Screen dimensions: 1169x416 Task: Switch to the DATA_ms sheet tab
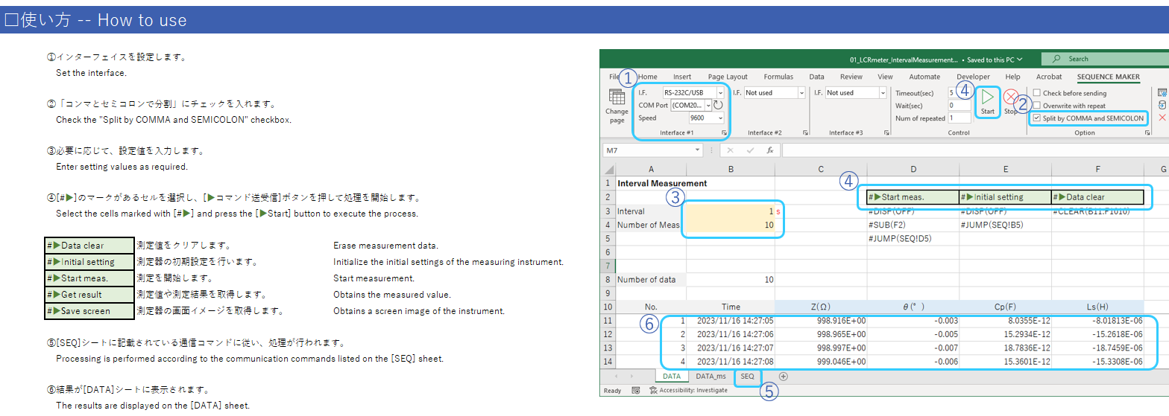710,377
